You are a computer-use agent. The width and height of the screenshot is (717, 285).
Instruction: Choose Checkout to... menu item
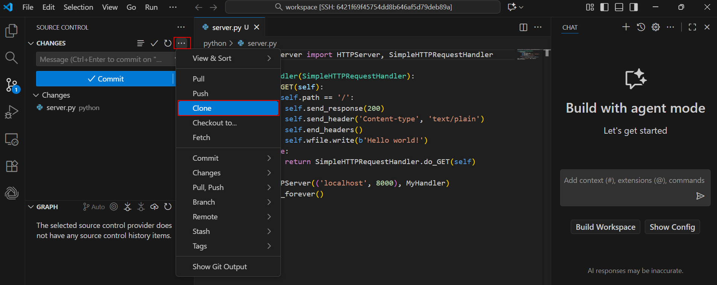(x=228, y=123)
